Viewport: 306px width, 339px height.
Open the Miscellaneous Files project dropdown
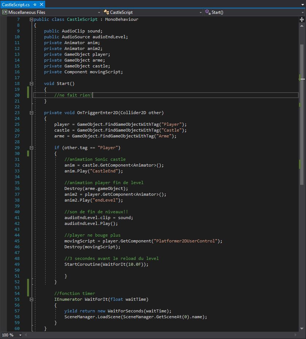pyautogui.click(x=51, y=12)
